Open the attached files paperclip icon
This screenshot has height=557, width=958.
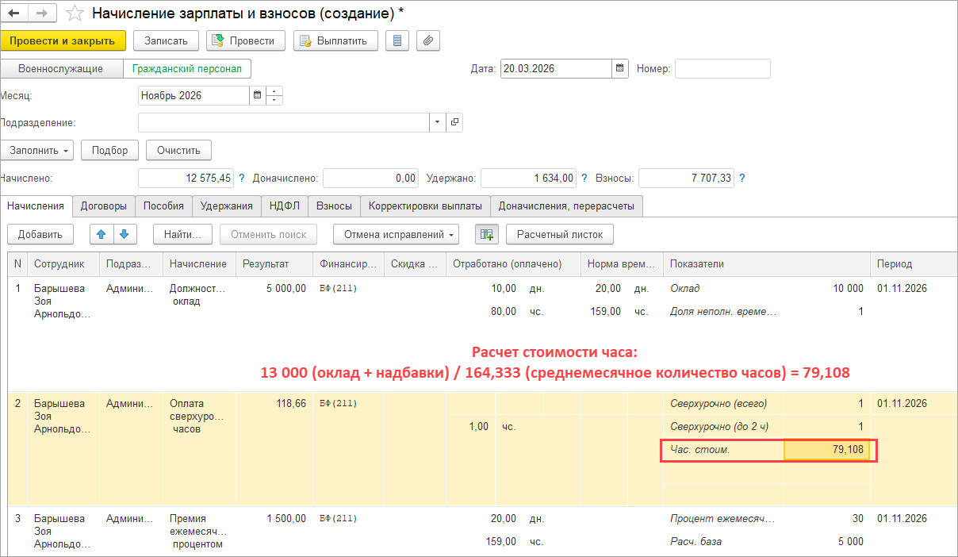tap(427, 40)
